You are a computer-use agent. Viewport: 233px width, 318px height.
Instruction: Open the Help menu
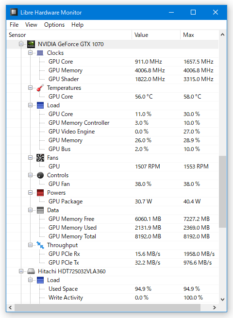click(77, 25)
